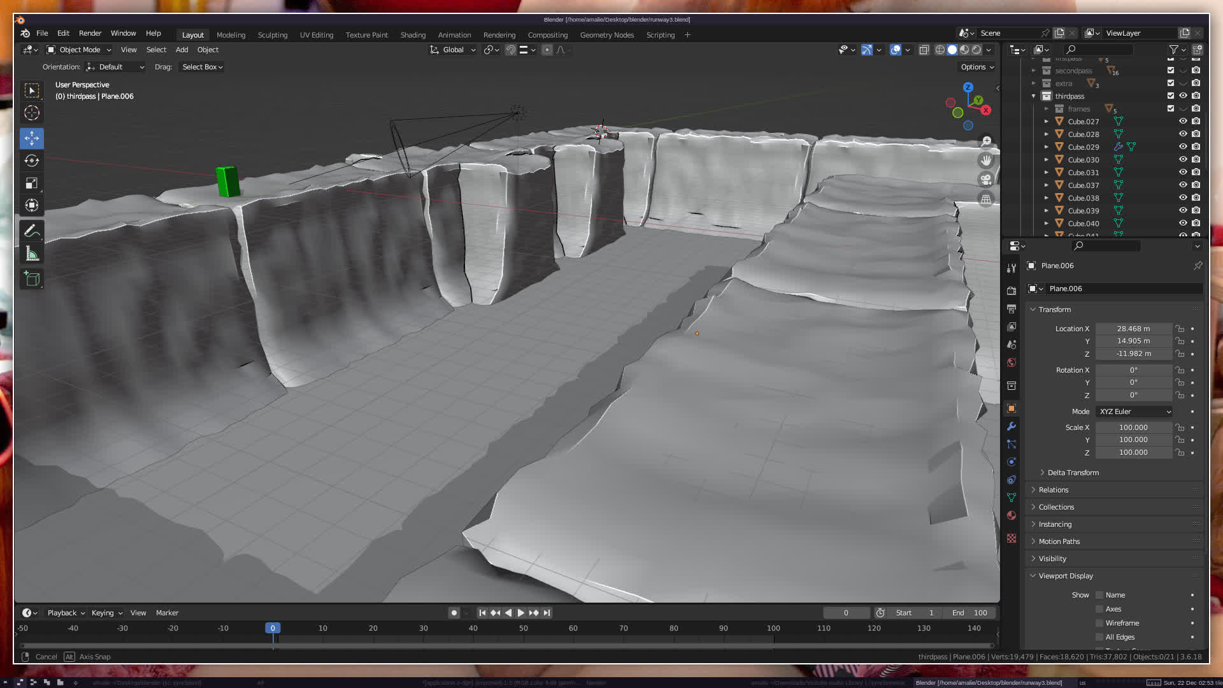Click the Location X value field

click(1133, 329)
